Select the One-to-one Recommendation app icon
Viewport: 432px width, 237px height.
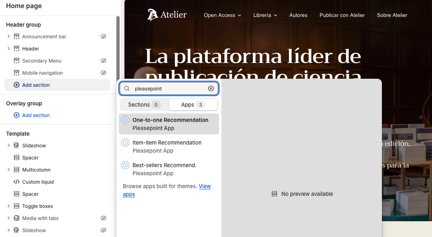click(125, 120)
